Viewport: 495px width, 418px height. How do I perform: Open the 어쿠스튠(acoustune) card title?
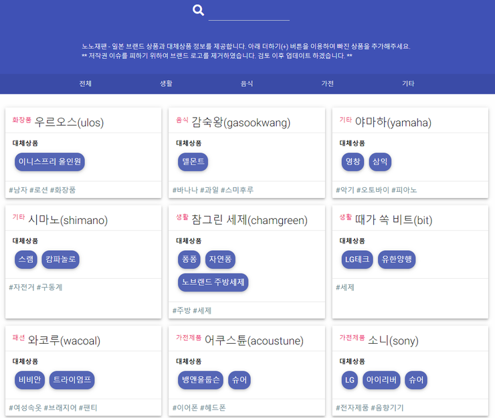[254, 340]
